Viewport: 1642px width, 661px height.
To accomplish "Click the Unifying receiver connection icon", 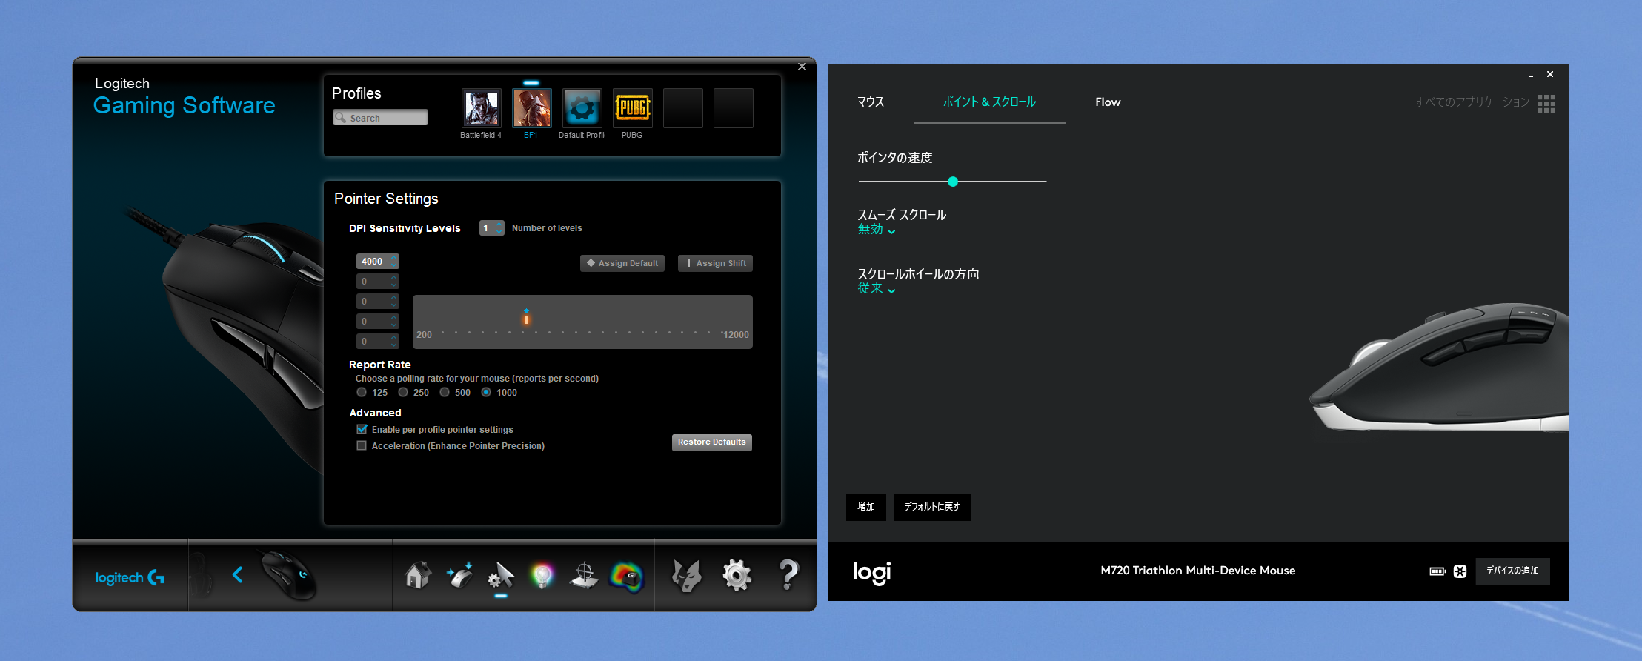I will point(1460,571).
